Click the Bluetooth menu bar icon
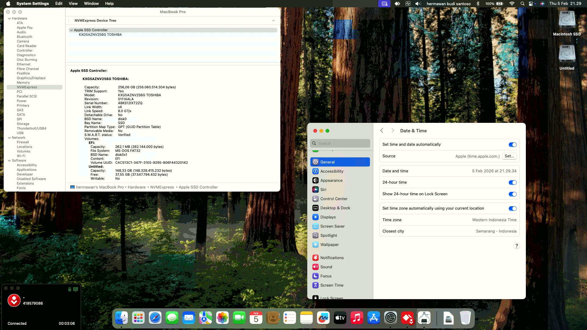The height and width of the screenshot is (330, 587). click(478, 4)
